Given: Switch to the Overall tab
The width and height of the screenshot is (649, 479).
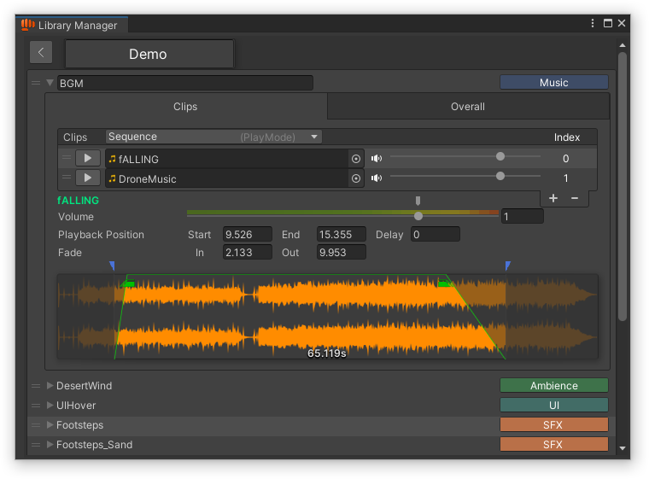Looking at the screenshot, I should (467, 107).
